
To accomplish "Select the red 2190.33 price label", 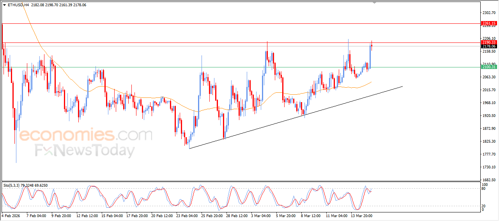I will (489, 42).
